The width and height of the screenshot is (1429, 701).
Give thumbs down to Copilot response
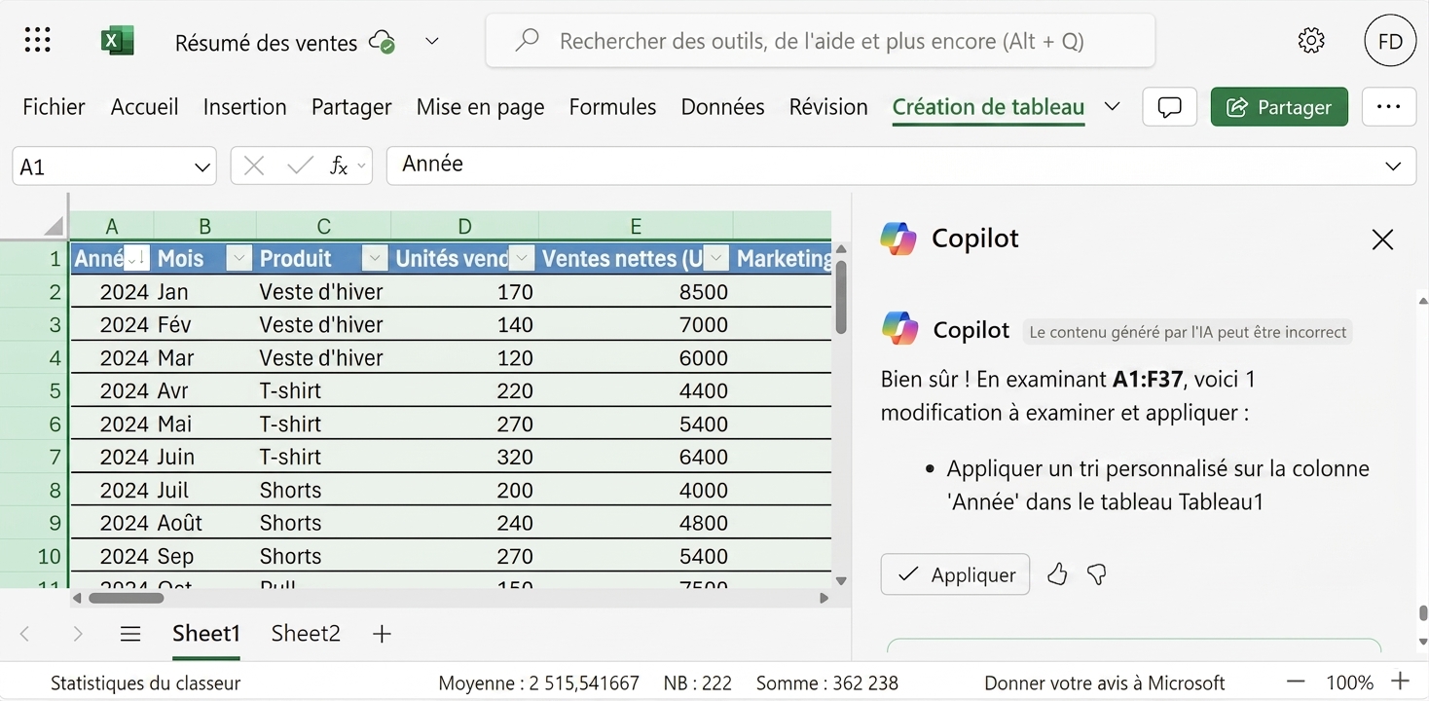pos(1097,574)
